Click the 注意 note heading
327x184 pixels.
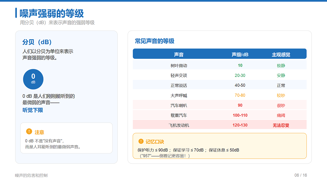(39, 132)
